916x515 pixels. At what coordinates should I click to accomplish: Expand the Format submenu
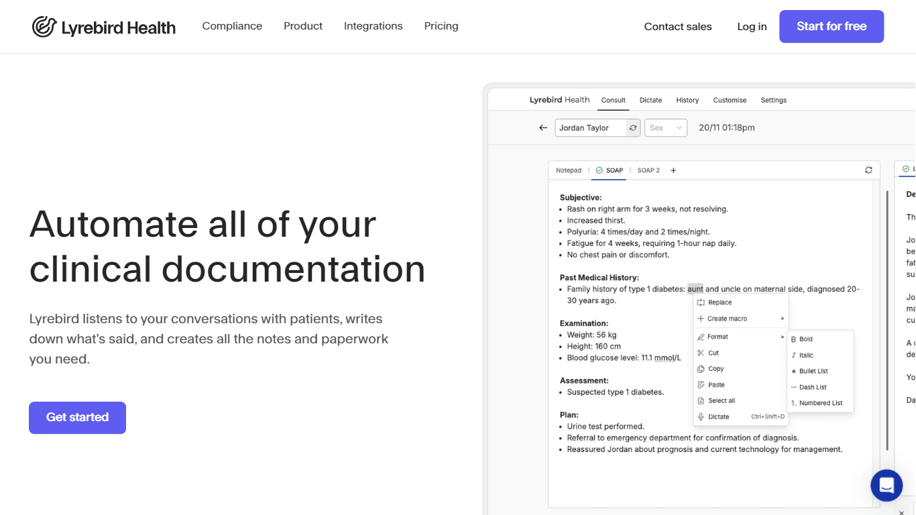pyautogui.click(x=740, y=337)
